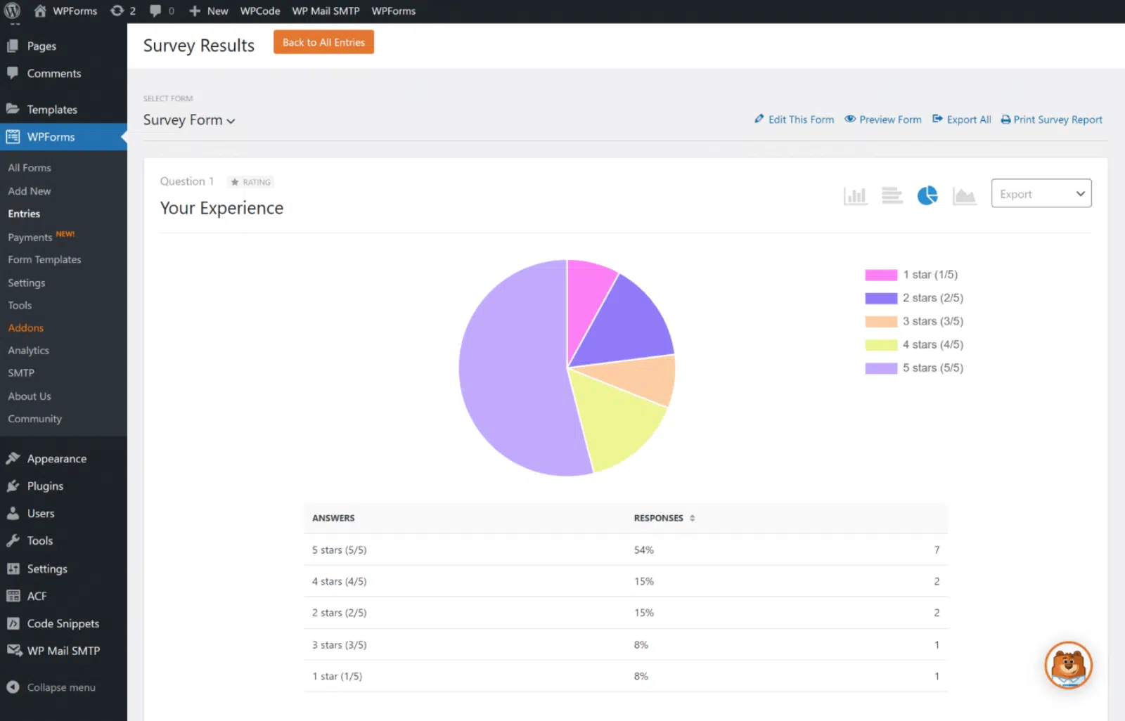Click the Code Snippets sidebar icon
The height and width of the screenshot is (721, 1125).
click(13, 623)
